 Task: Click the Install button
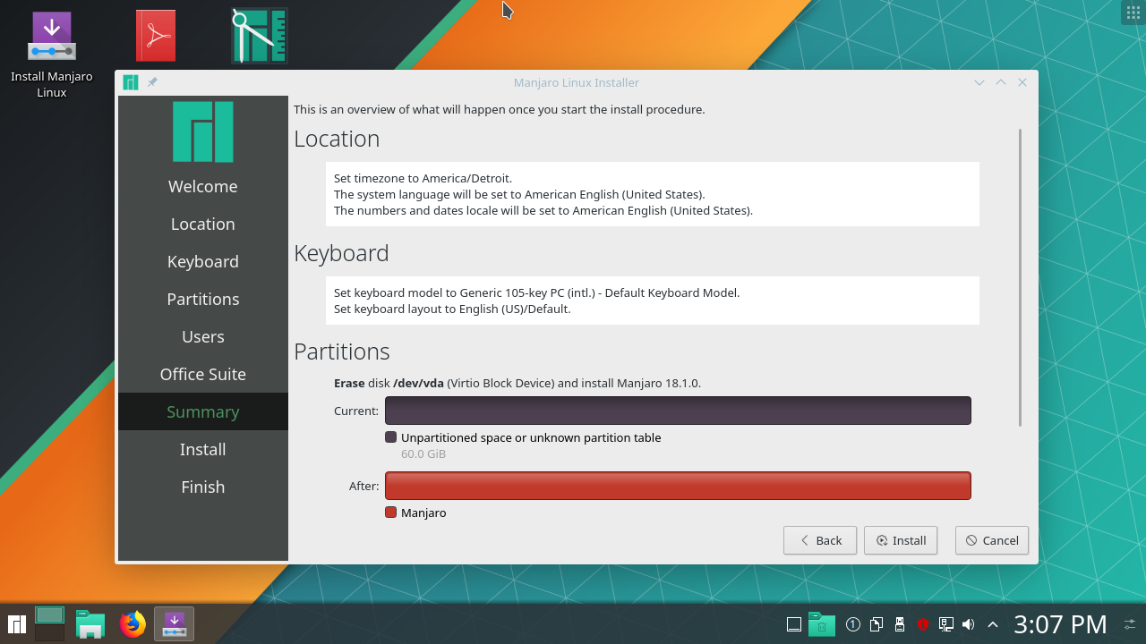[901, 540]
